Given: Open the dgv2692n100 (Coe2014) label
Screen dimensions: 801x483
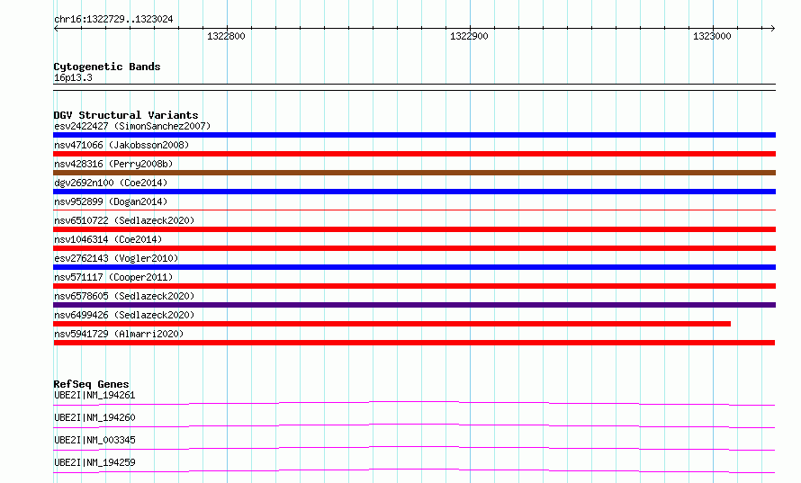Looking at the screenshot, I should (111, 183).
